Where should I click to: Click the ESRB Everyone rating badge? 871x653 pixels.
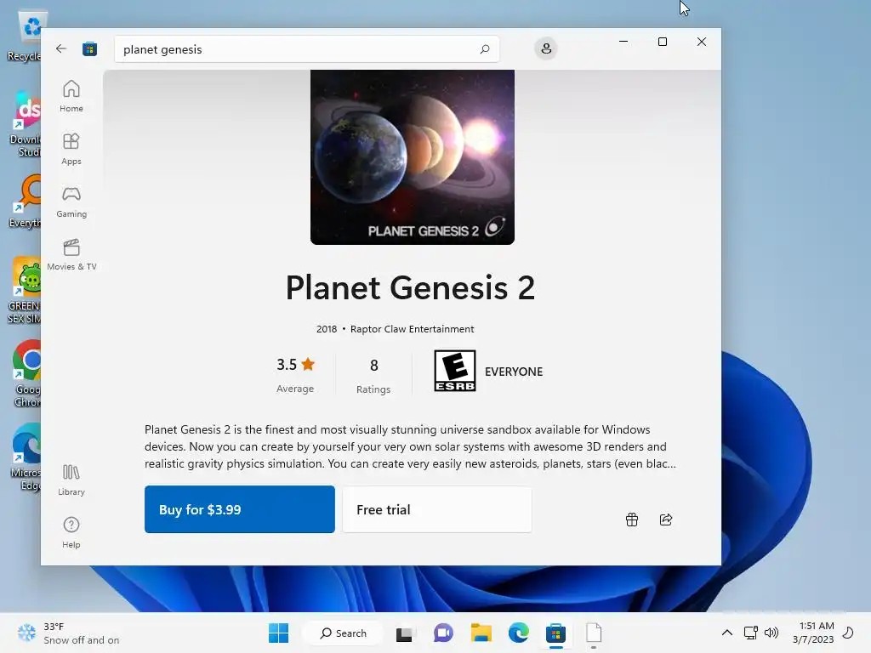point(454,371)
